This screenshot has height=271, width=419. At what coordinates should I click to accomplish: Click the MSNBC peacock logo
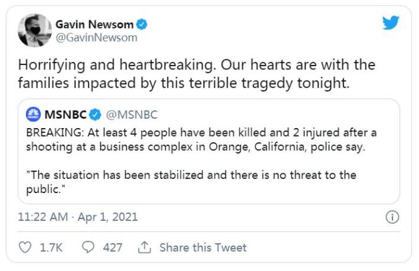pyautogui.click(x=33, y=114)
